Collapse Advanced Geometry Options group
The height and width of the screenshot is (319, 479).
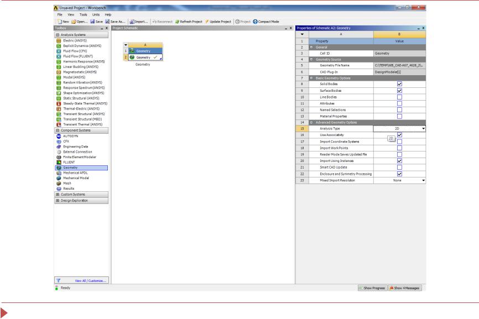click(311, 122)
